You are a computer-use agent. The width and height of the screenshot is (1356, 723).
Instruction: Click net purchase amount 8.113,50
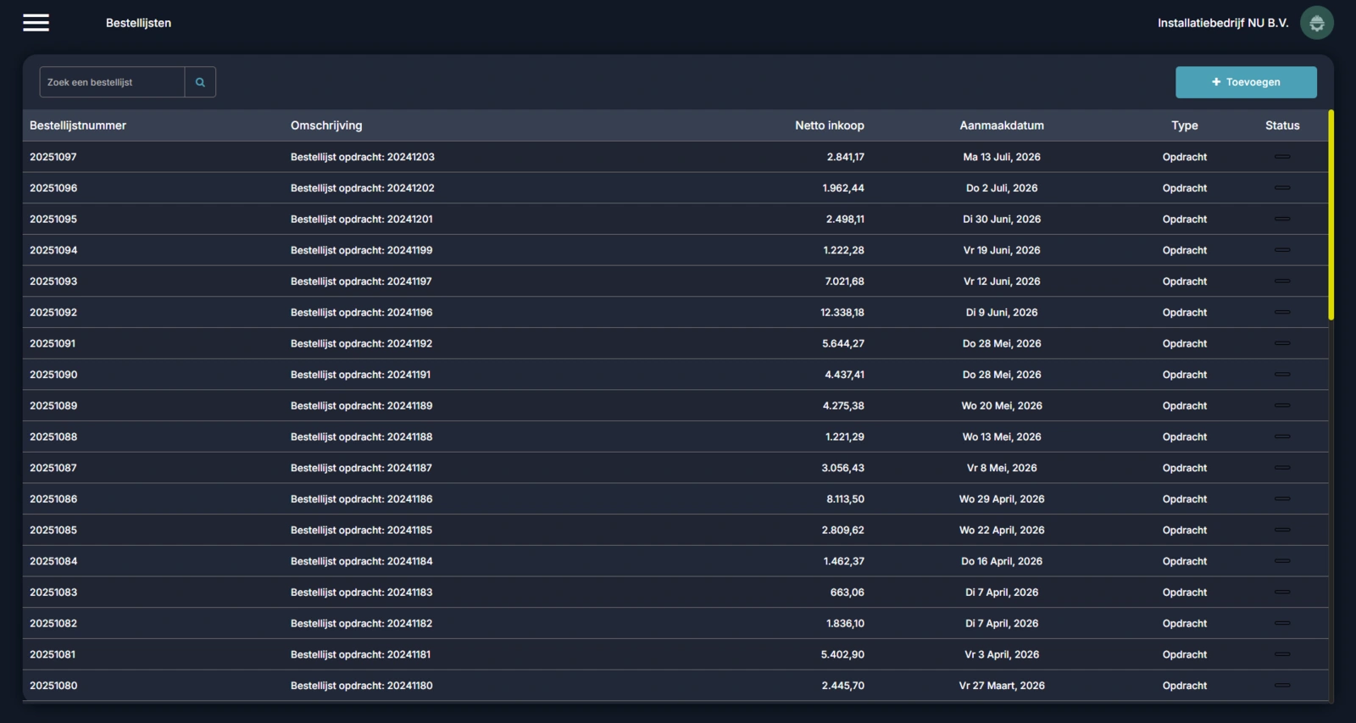(846, 498)
